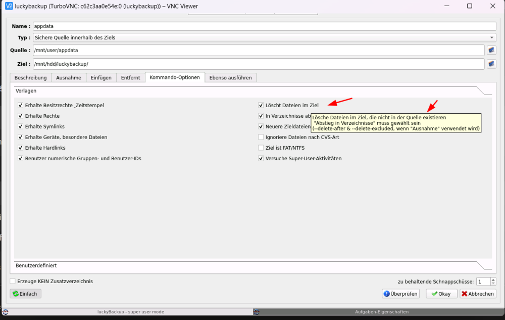Open the Einfügen tab
The image size is (505, 320).
101,78
